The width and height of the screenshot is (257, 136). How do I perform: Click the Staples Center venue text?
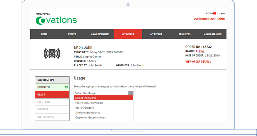[92, 57]
